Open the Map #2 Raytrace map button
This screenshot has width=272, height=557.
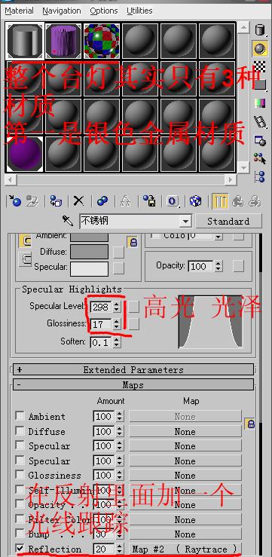tap(185, 549)
